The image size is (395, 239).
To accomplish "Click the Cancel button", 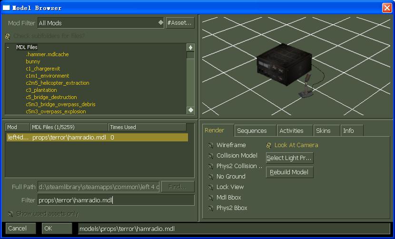I will (20, 229).
